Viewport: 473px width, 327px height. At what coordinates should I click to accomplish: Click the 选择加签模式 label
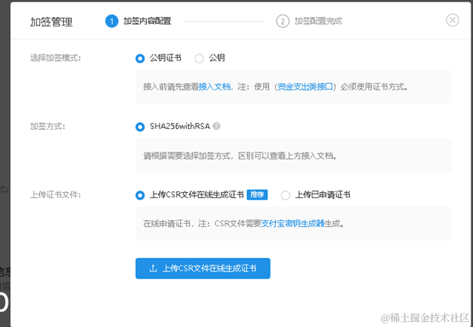[x=55, y=57]
